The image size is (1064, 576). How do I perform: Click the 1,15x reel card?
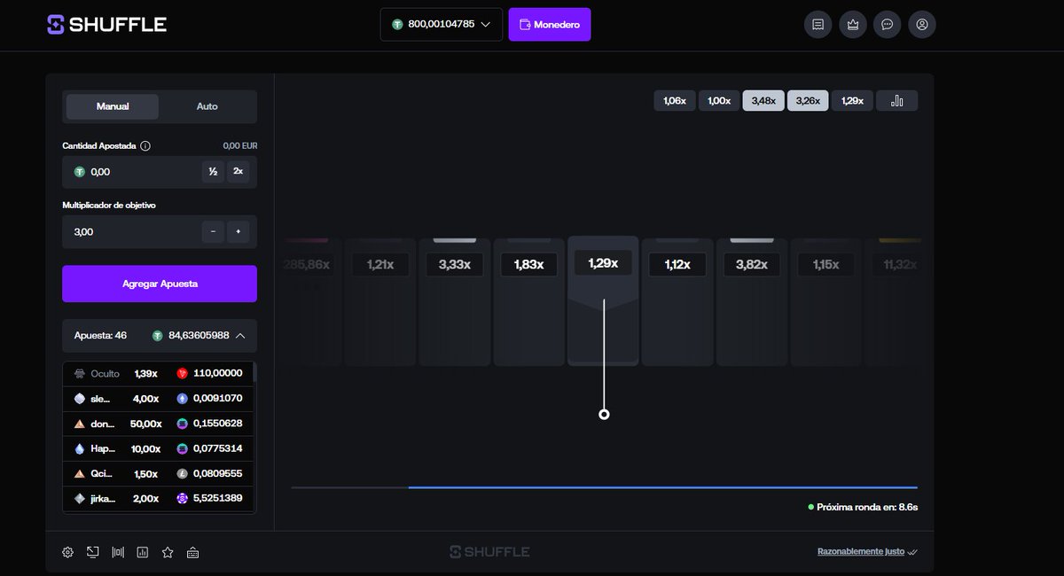[825, 301]
